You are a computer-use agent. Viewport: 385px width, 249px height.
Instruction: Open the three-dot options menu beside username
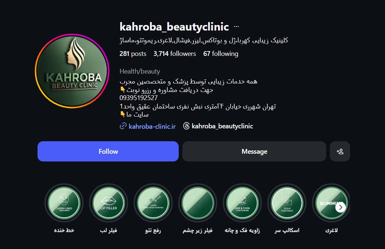[x=236, y=26]
